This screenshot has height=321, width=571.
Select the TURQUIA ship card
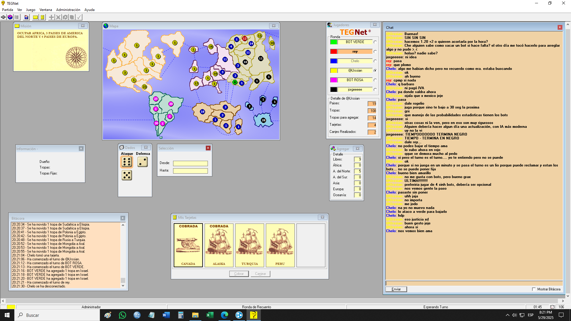[x=250, y=245]
